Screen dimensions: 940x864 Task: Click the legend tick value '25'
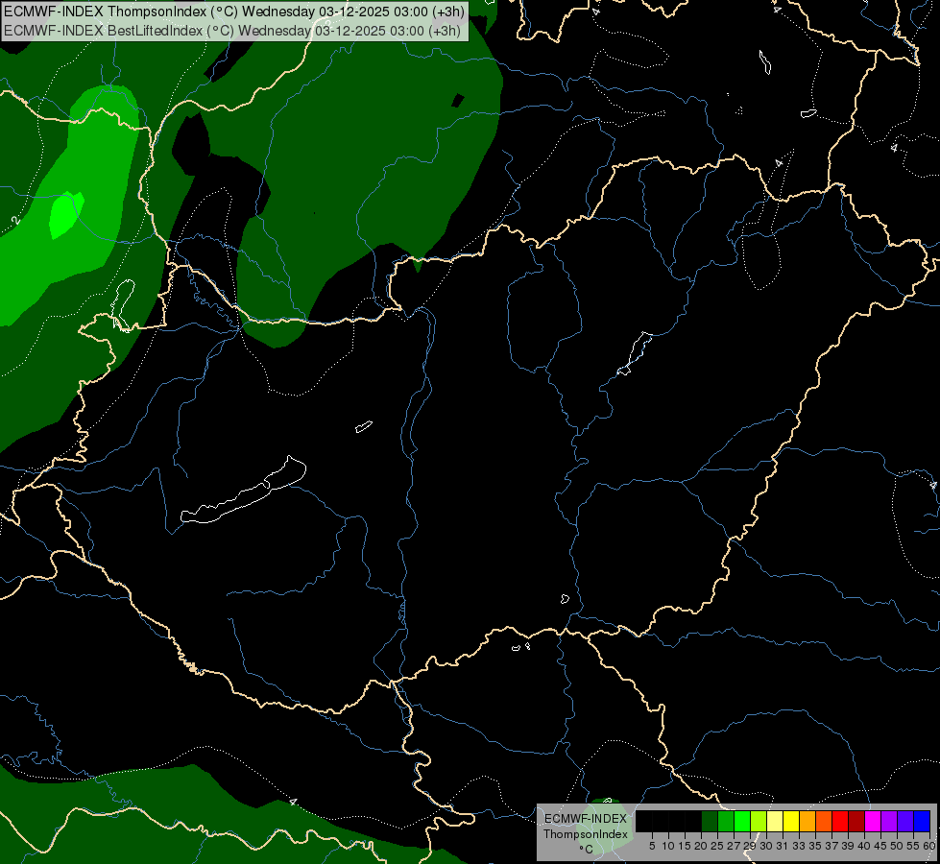pyautogui.click(x=717, y=846)
